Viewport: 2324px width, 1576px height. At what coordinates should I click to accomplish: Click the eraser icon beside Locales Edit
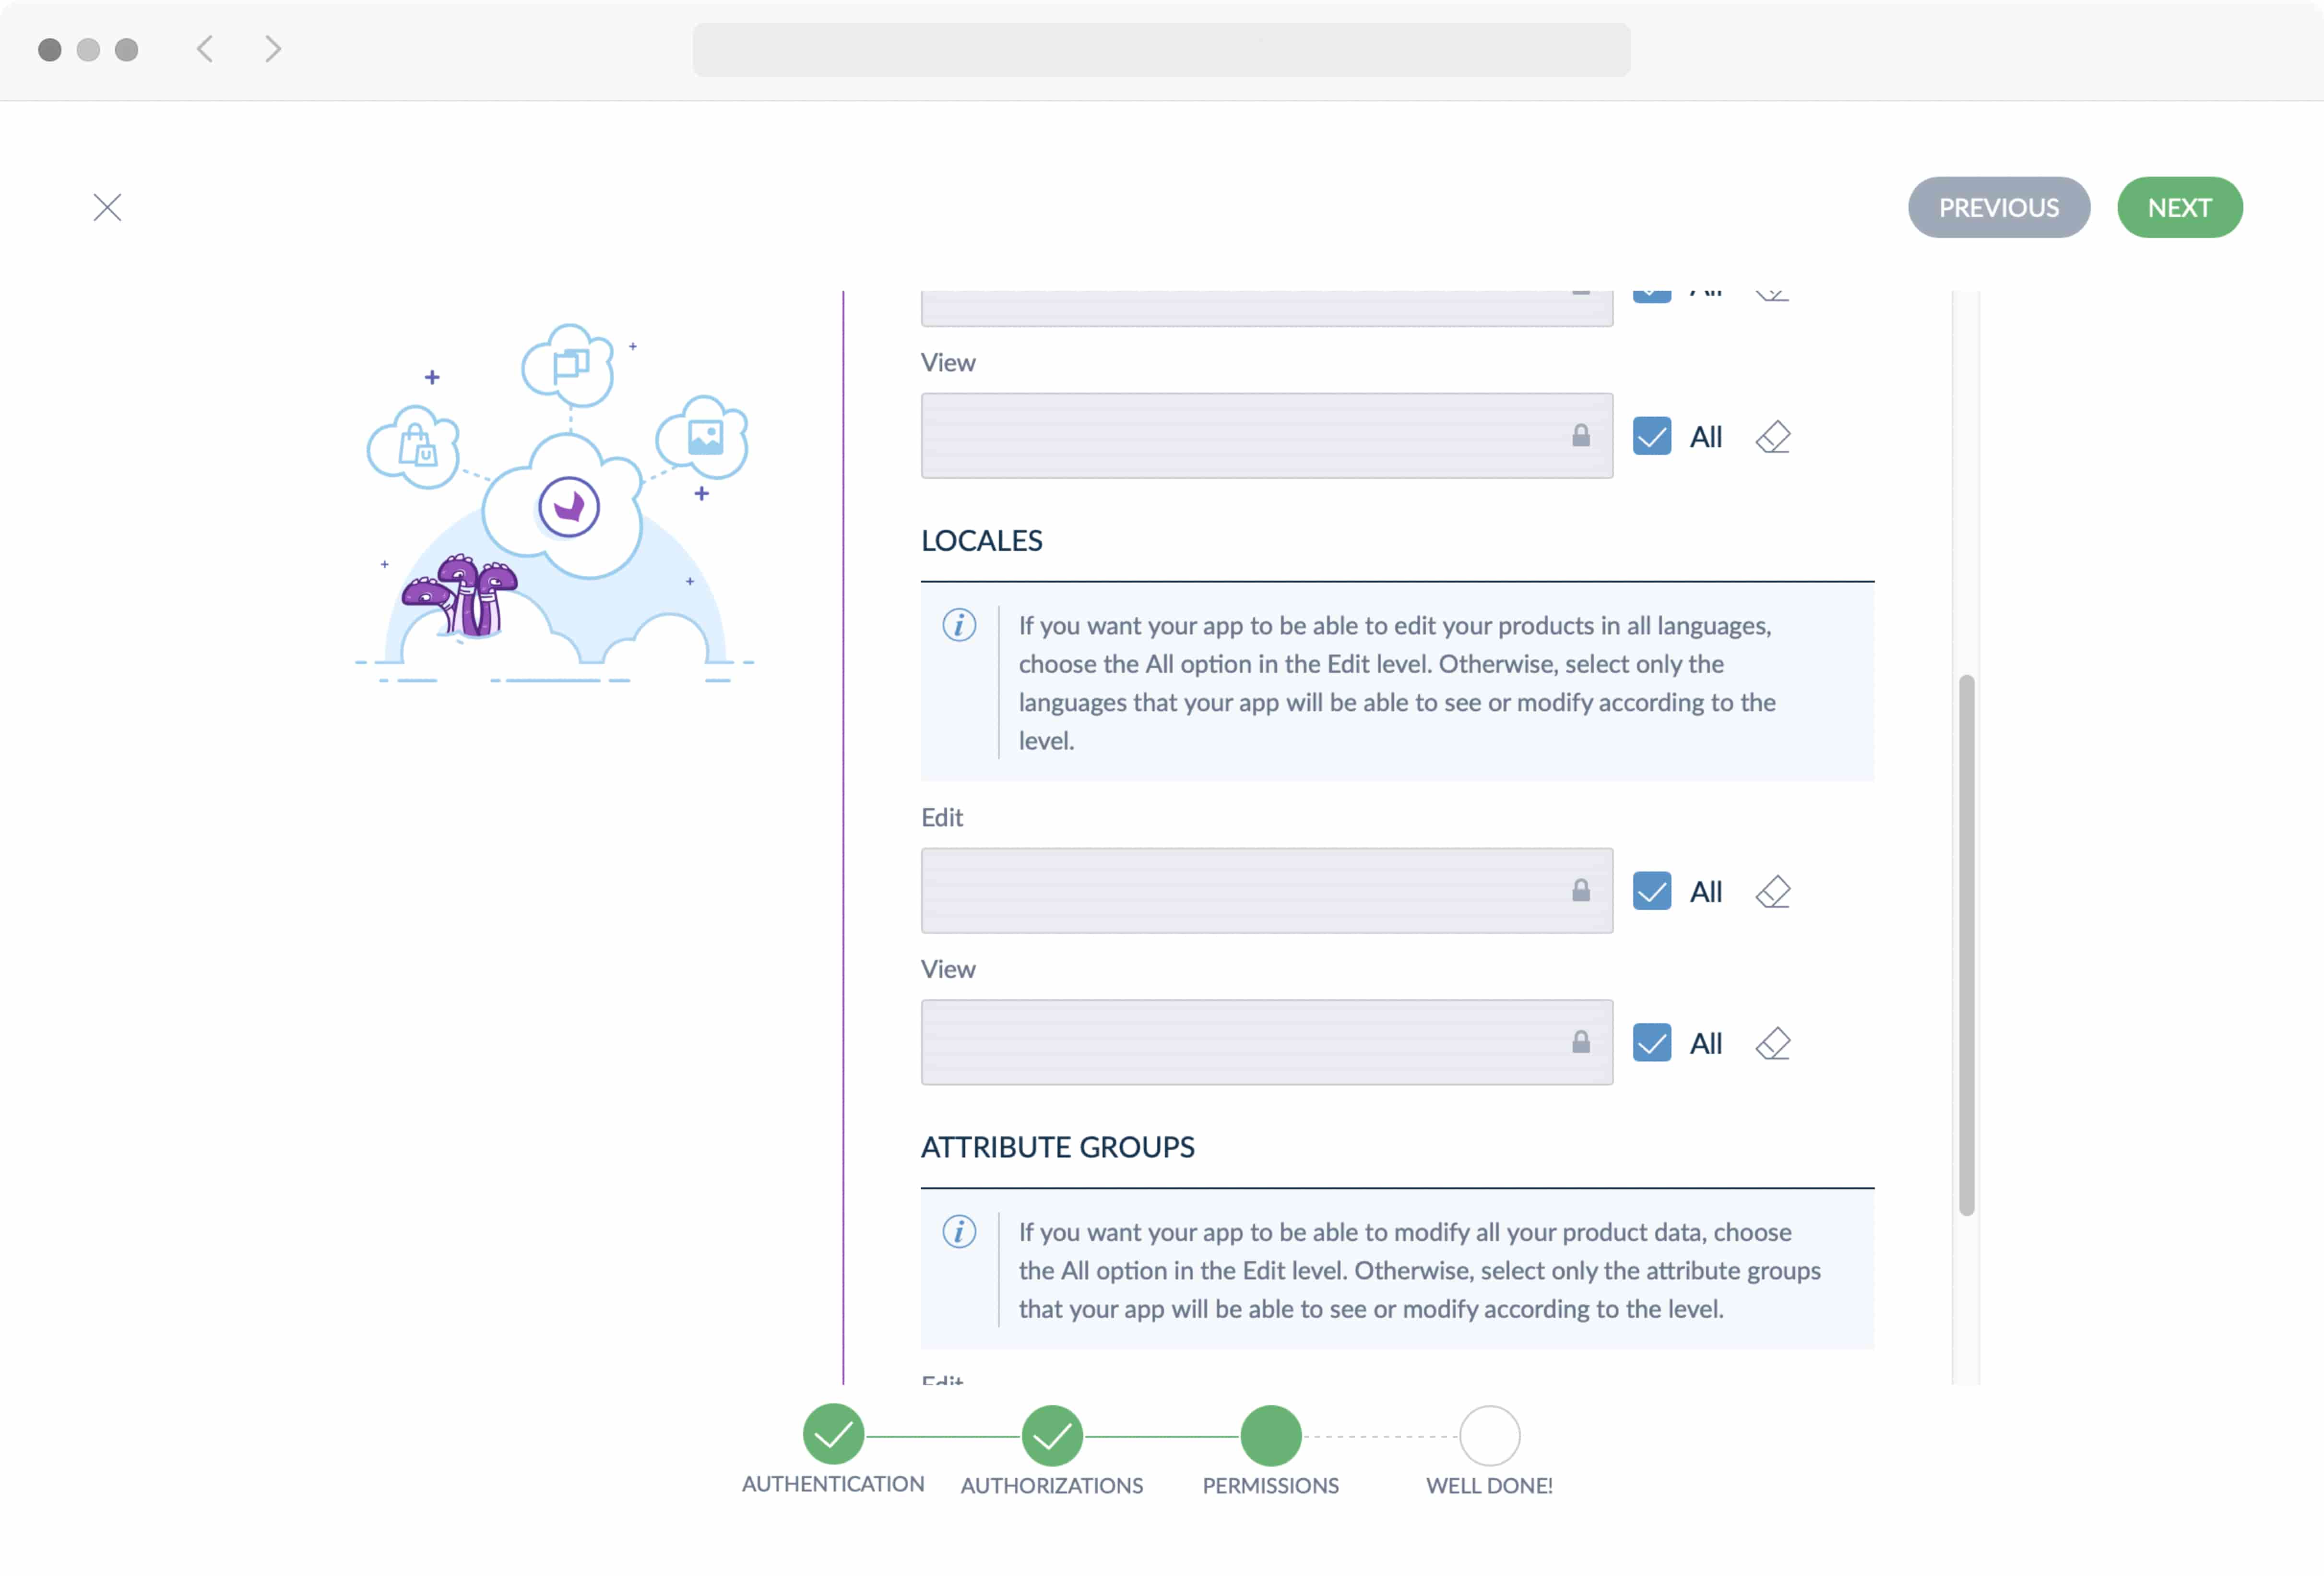[1772, 891]
